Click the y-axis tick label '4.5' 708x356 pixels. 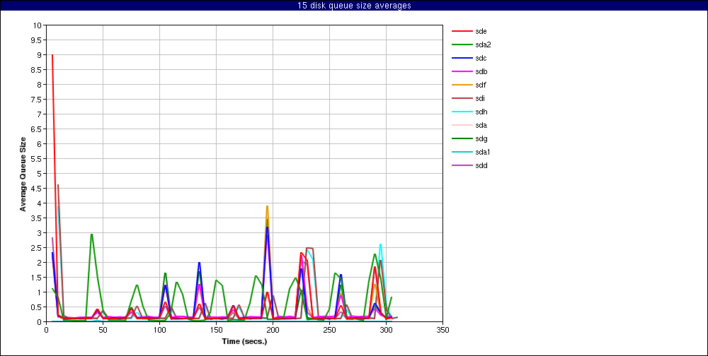[x=37, y=189]
